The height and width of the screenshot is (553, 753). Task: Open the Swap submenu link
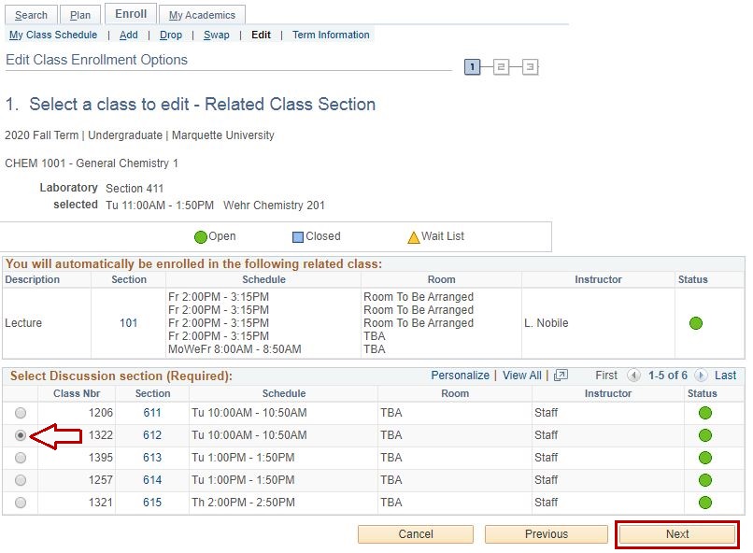(x=216, y=35)
